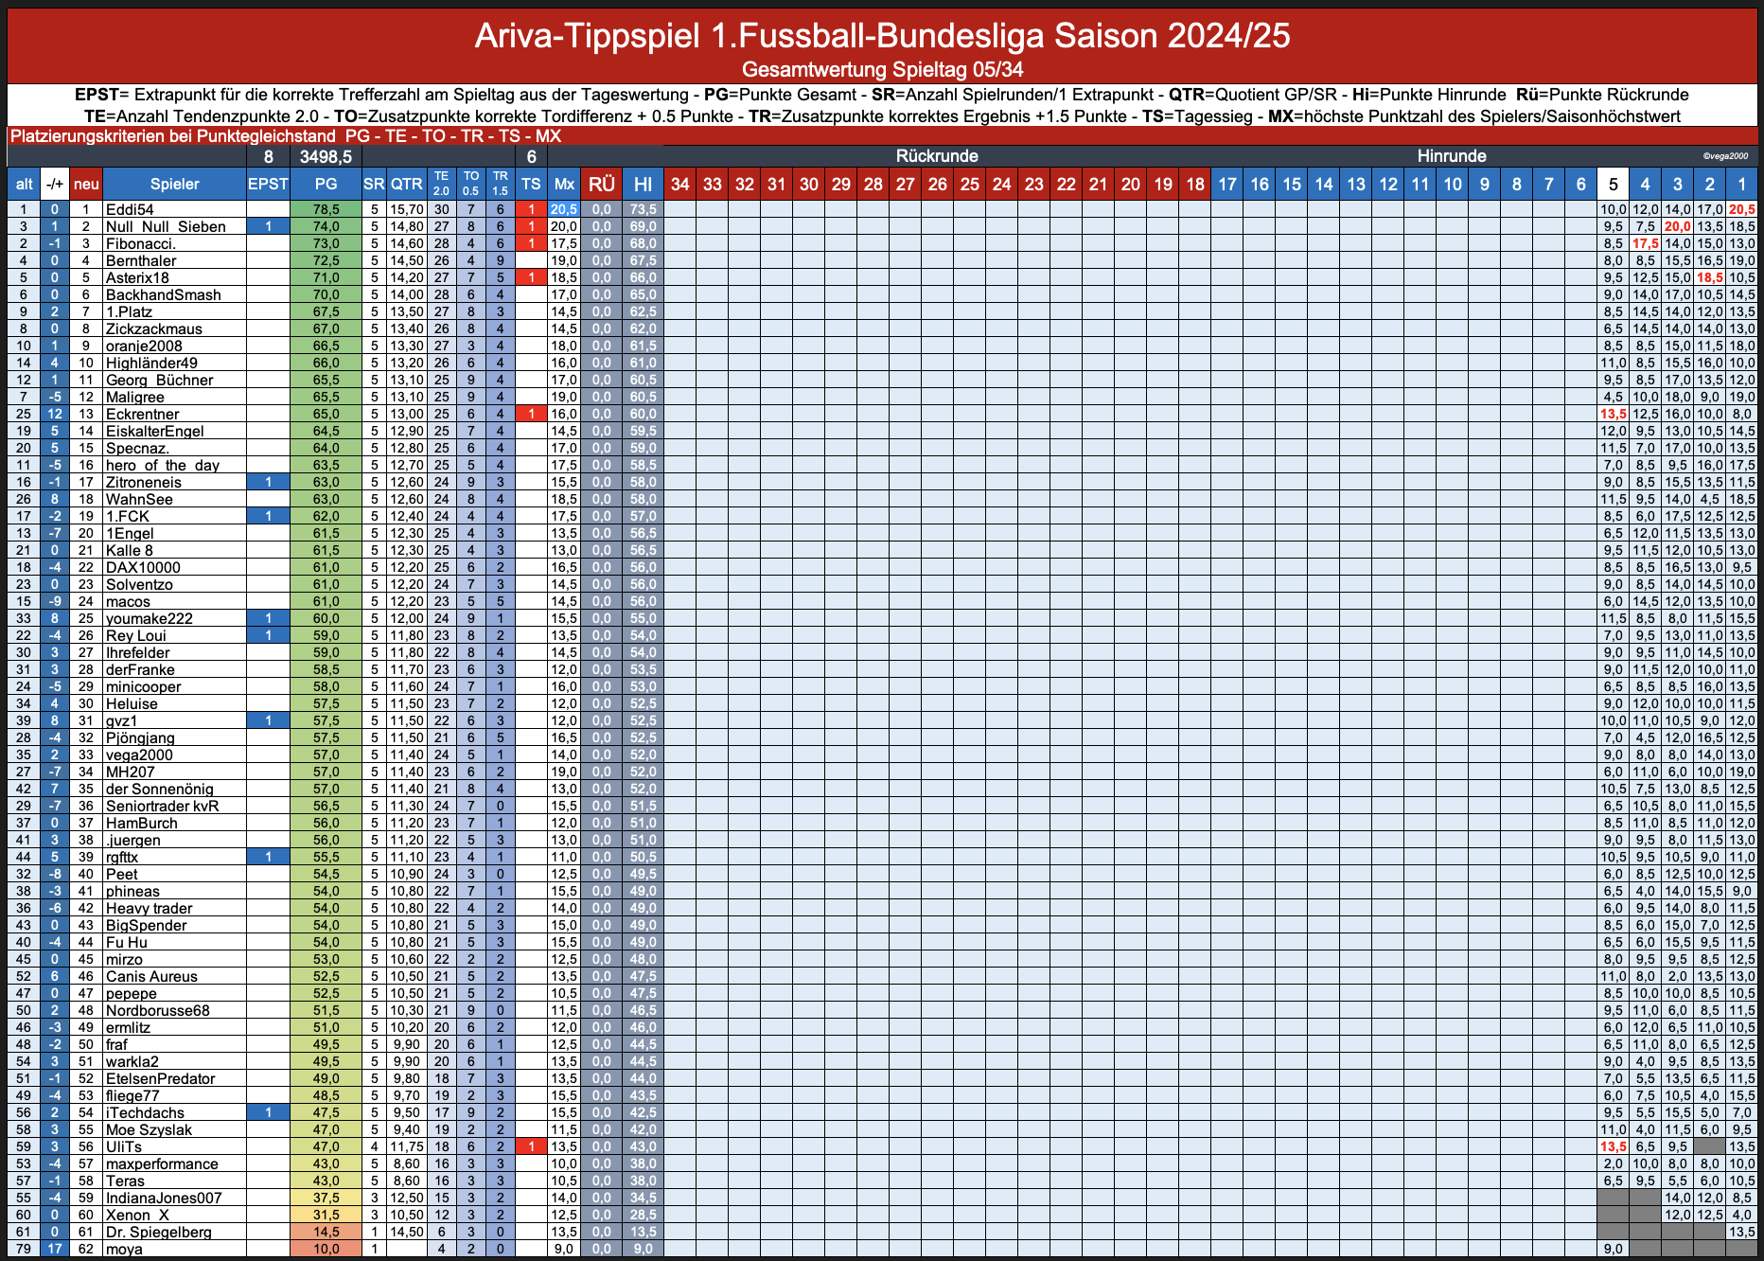Screen dimensions: 1764x1261
Task: Click player name 'Bernthaler'
Action: tap(141, 260)
